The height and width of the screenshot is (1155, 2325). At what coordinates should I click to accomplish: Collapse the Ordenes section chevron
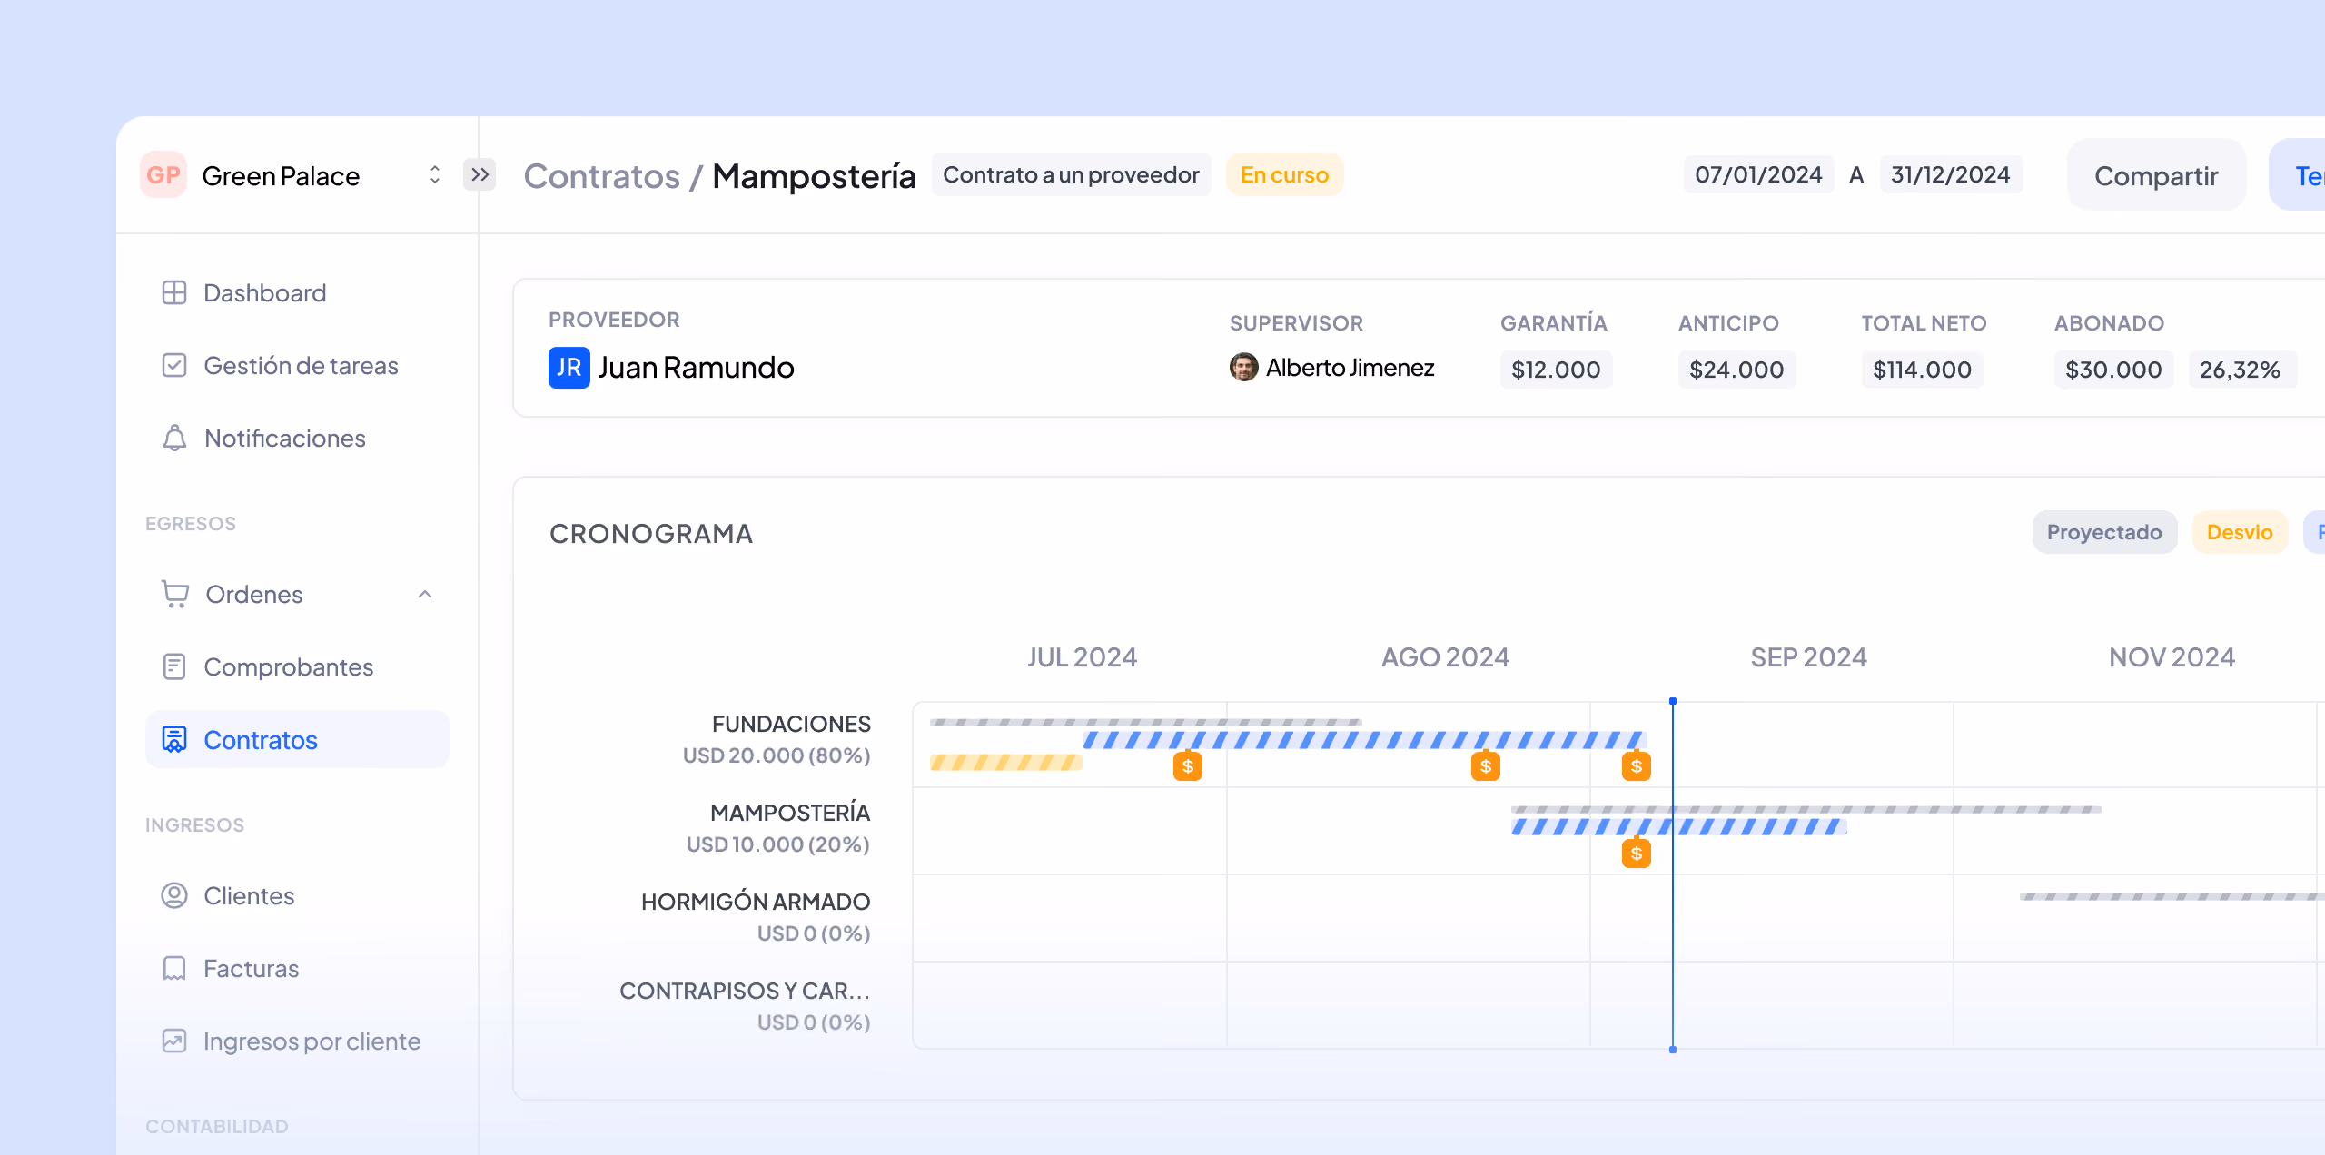pos(425,594)
